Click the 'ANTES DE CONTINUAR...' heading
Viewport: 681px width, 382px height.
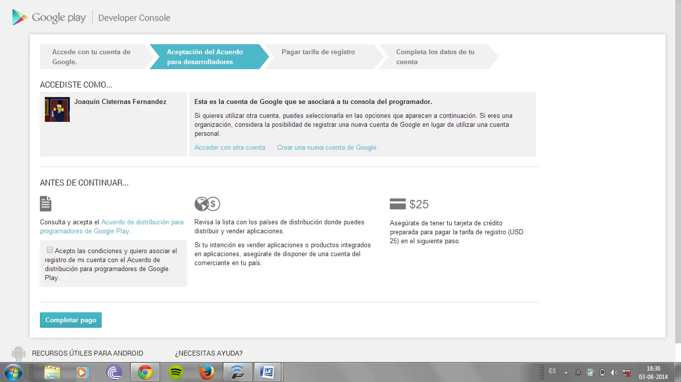pos(84,183)
